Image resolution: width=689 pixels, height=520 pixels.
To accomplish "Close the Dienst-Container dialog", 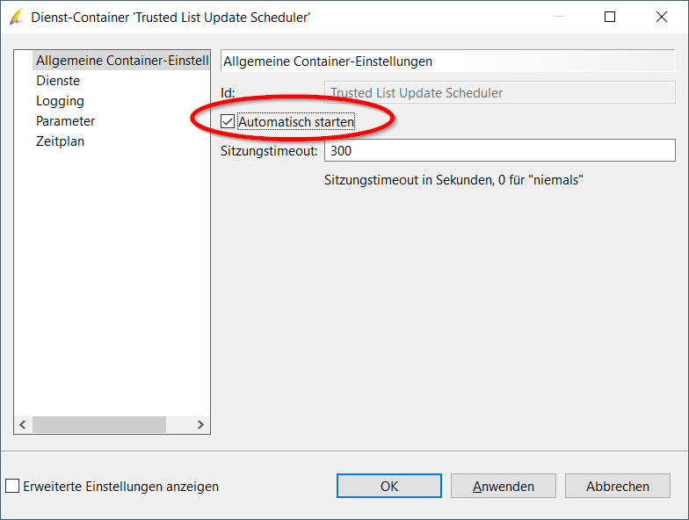I will click(x=661, y=17).
